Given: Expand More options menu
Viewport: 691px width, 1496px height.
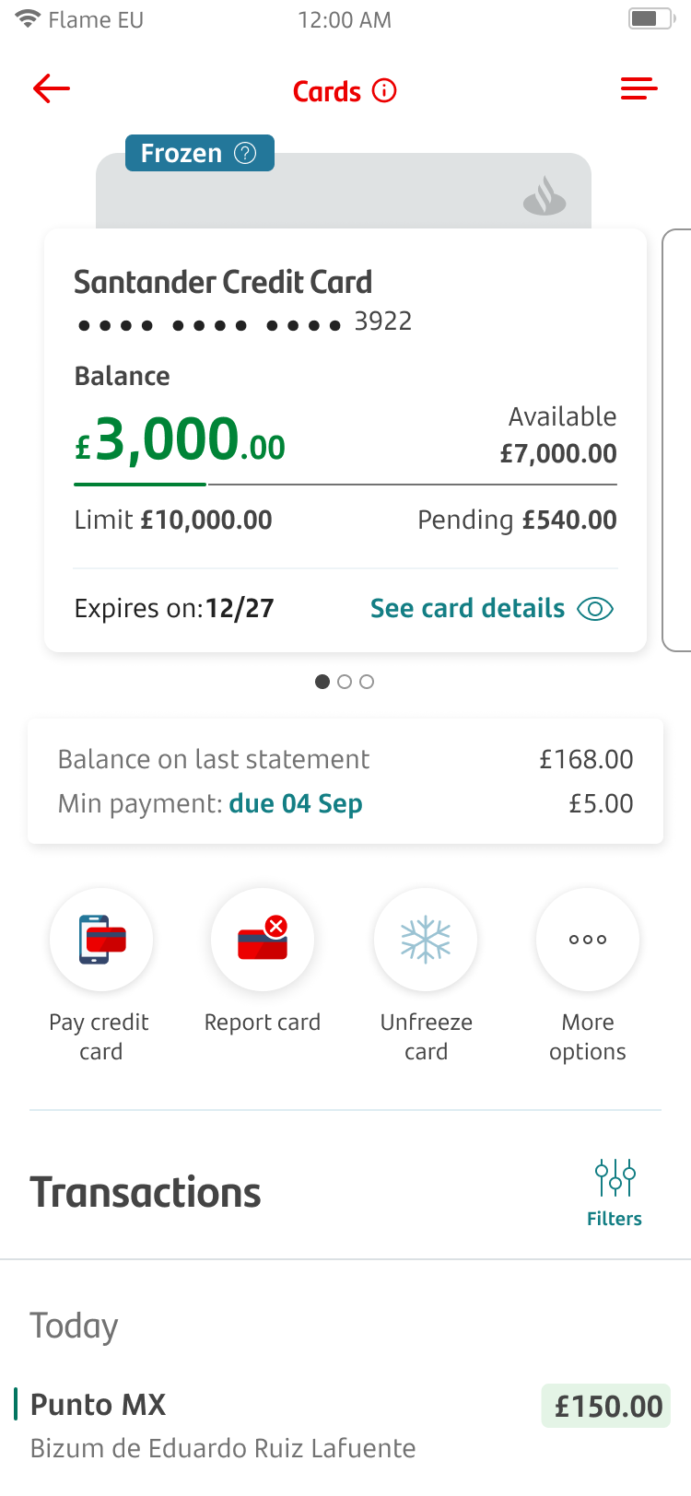Looking at the screenshot, I should 588,940.
